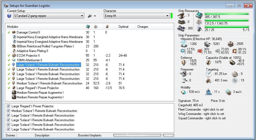Image resolution: width=256 pixels, height=140 pixels.
Task: Click the Damage Control II module icon
Action: click(14, 32)
